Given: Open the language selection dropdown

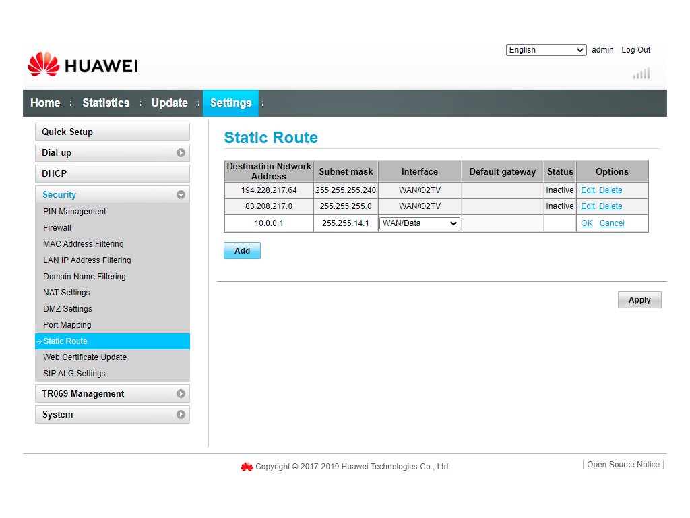Looking at the screenshot, I should coord(546,50).
